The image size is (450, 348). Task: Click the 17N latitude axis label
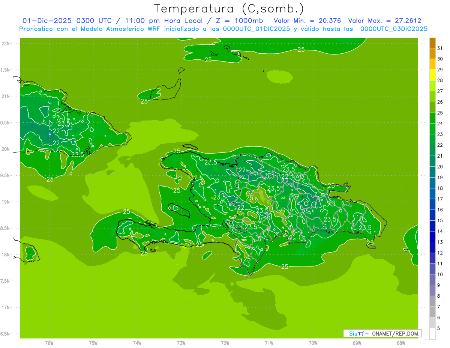6,308
